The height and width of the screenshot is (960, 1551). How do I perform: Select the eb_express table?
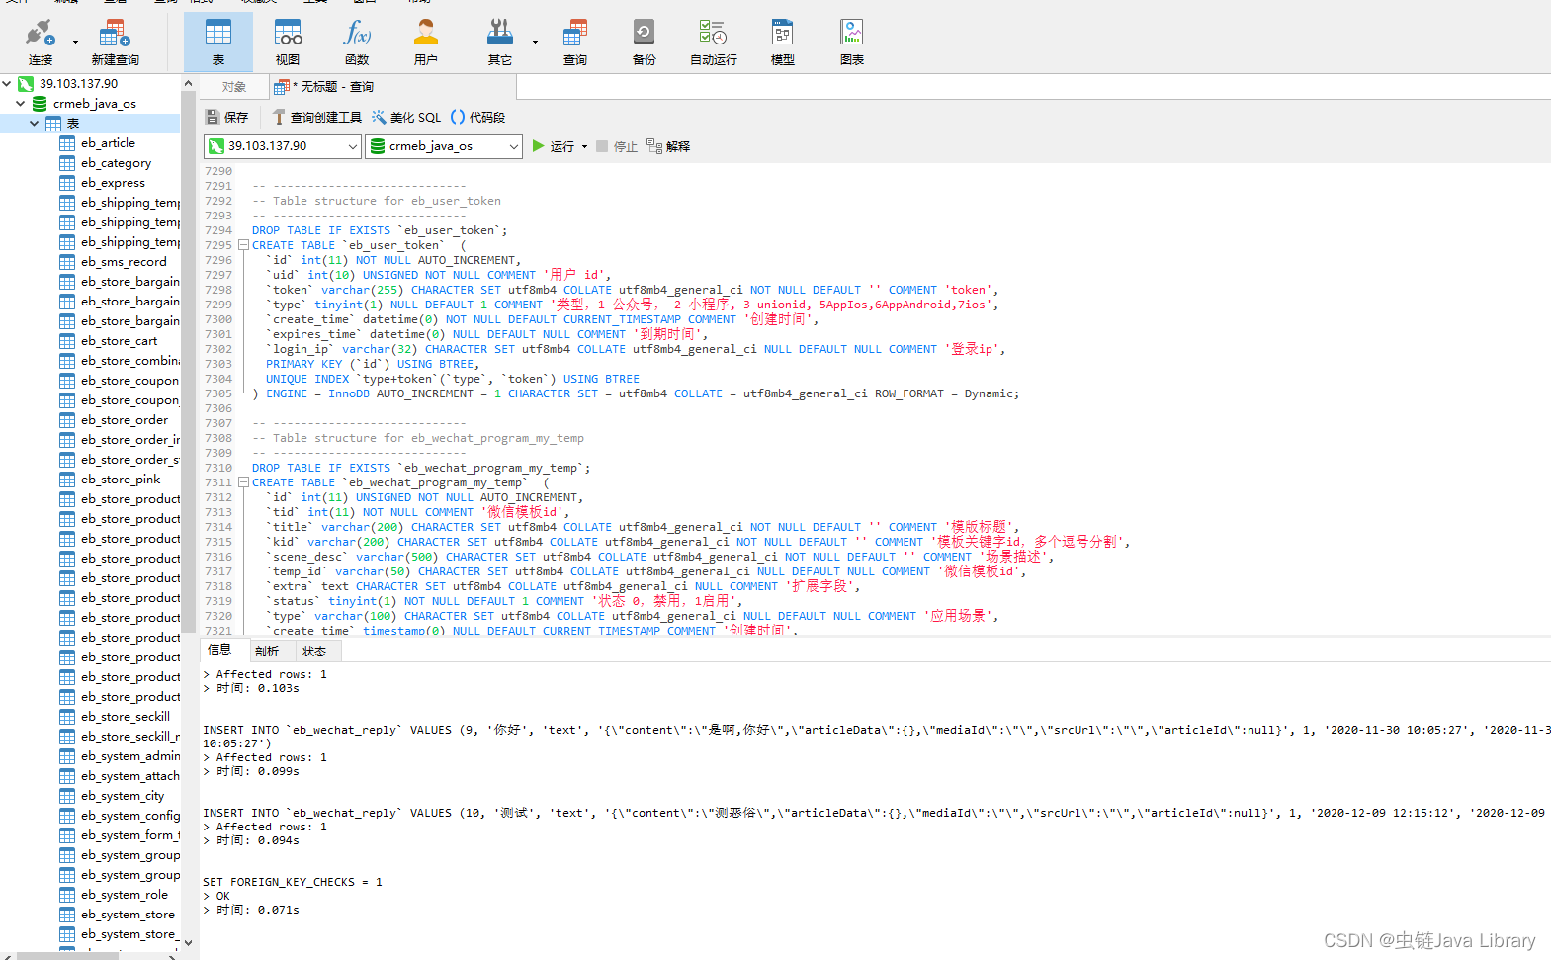(114, 183)
